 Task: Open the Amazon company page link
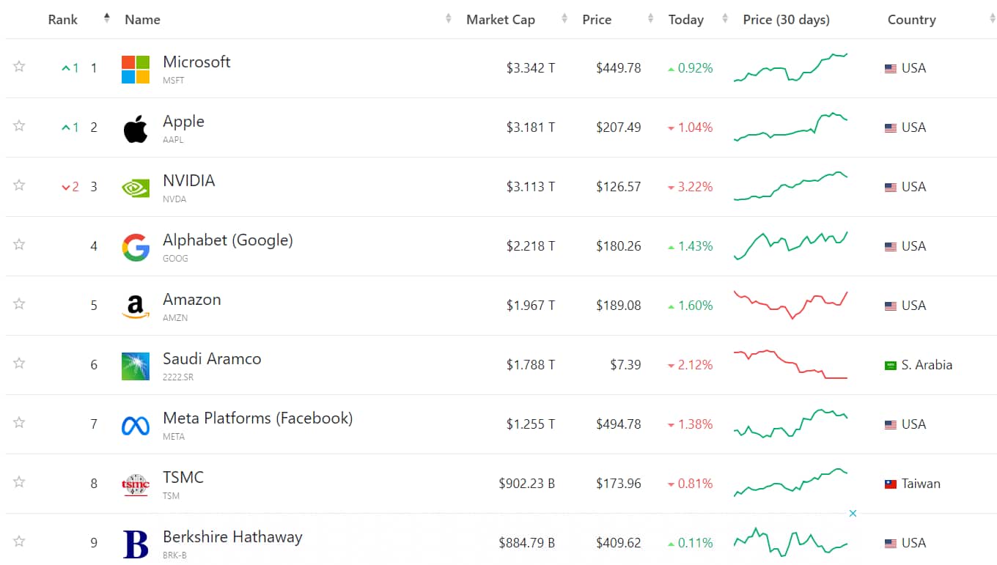[192, 299]
